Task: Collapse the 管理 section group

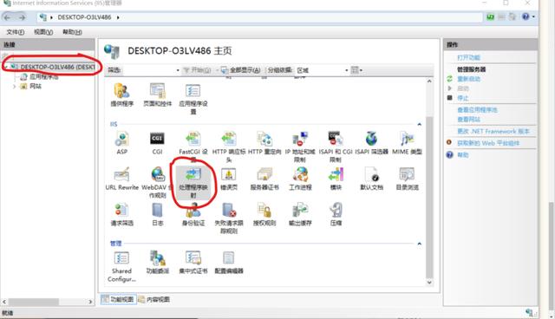Action: coord(420,244)
